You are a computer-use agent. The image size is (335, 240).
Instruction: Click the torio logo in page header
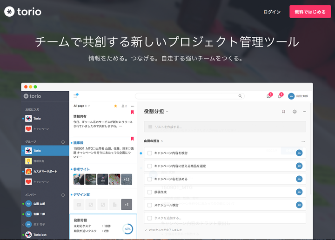(23, 12)
